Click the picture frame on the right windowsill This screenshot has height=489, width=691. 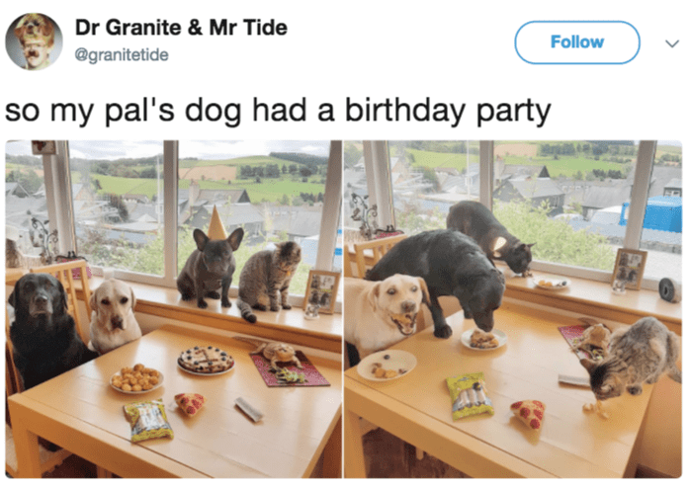(x=629, y=269)
